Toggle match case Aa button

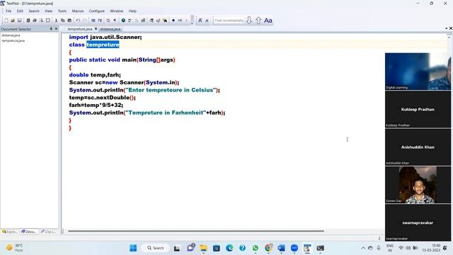268,21
